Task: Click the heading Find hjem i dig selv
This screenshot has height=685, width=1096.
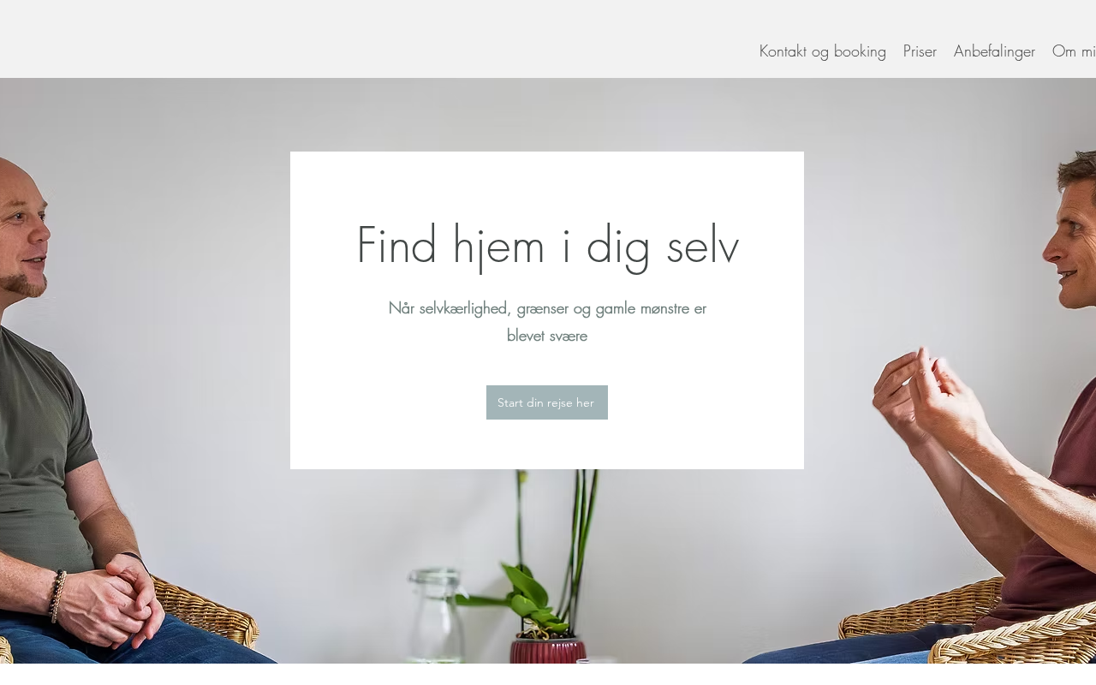Action: pos(547,246)
